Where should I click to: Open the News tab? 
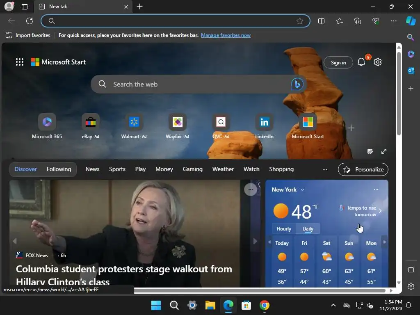click(x=92, y=169)
